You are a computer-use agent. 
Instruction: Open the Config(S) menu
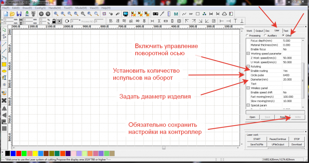click(x=40, y=8)
